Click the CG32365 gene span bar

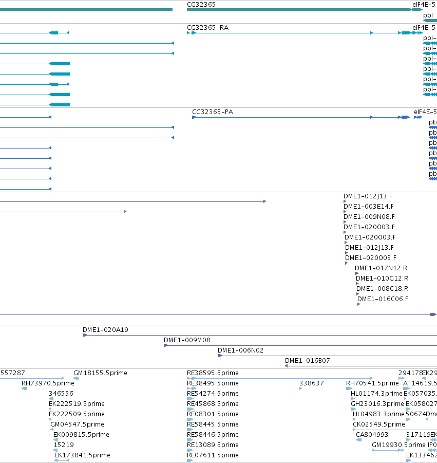click(x=299, y=10)
